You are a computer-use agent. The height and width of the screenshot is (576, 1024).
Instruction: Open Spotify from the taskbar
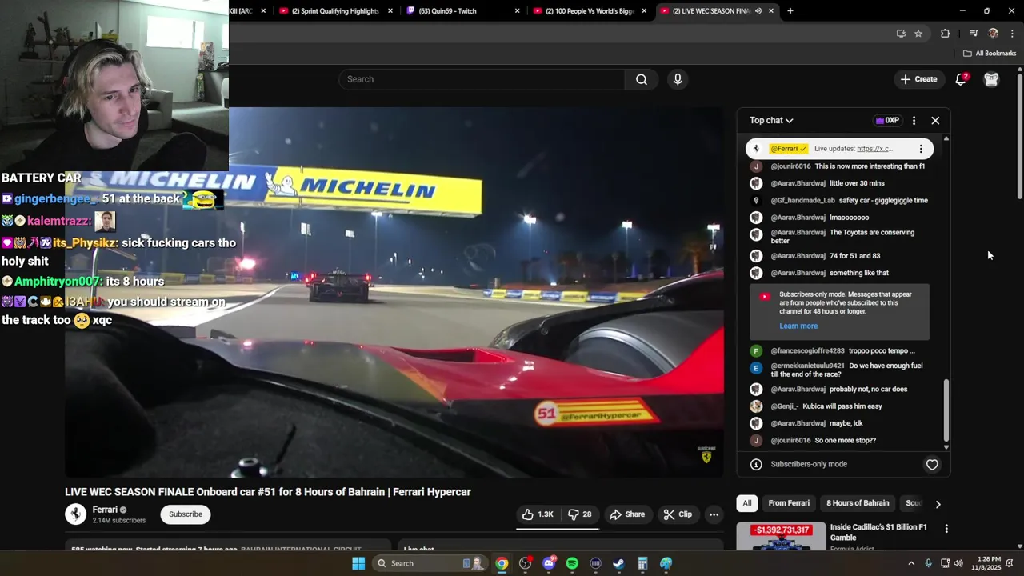(572, 563)
